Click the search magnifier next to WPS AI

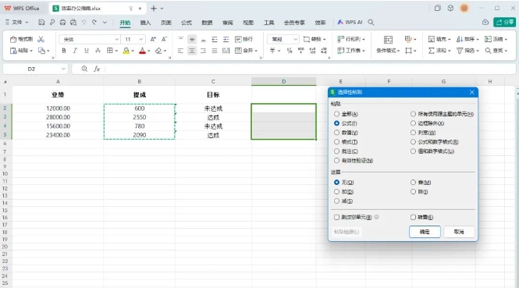click(371, 22)
